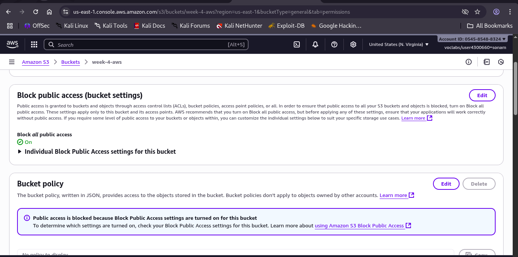Open the Kali NetHunter bookmark
518x257 pixels.
[x=239, y=26]
